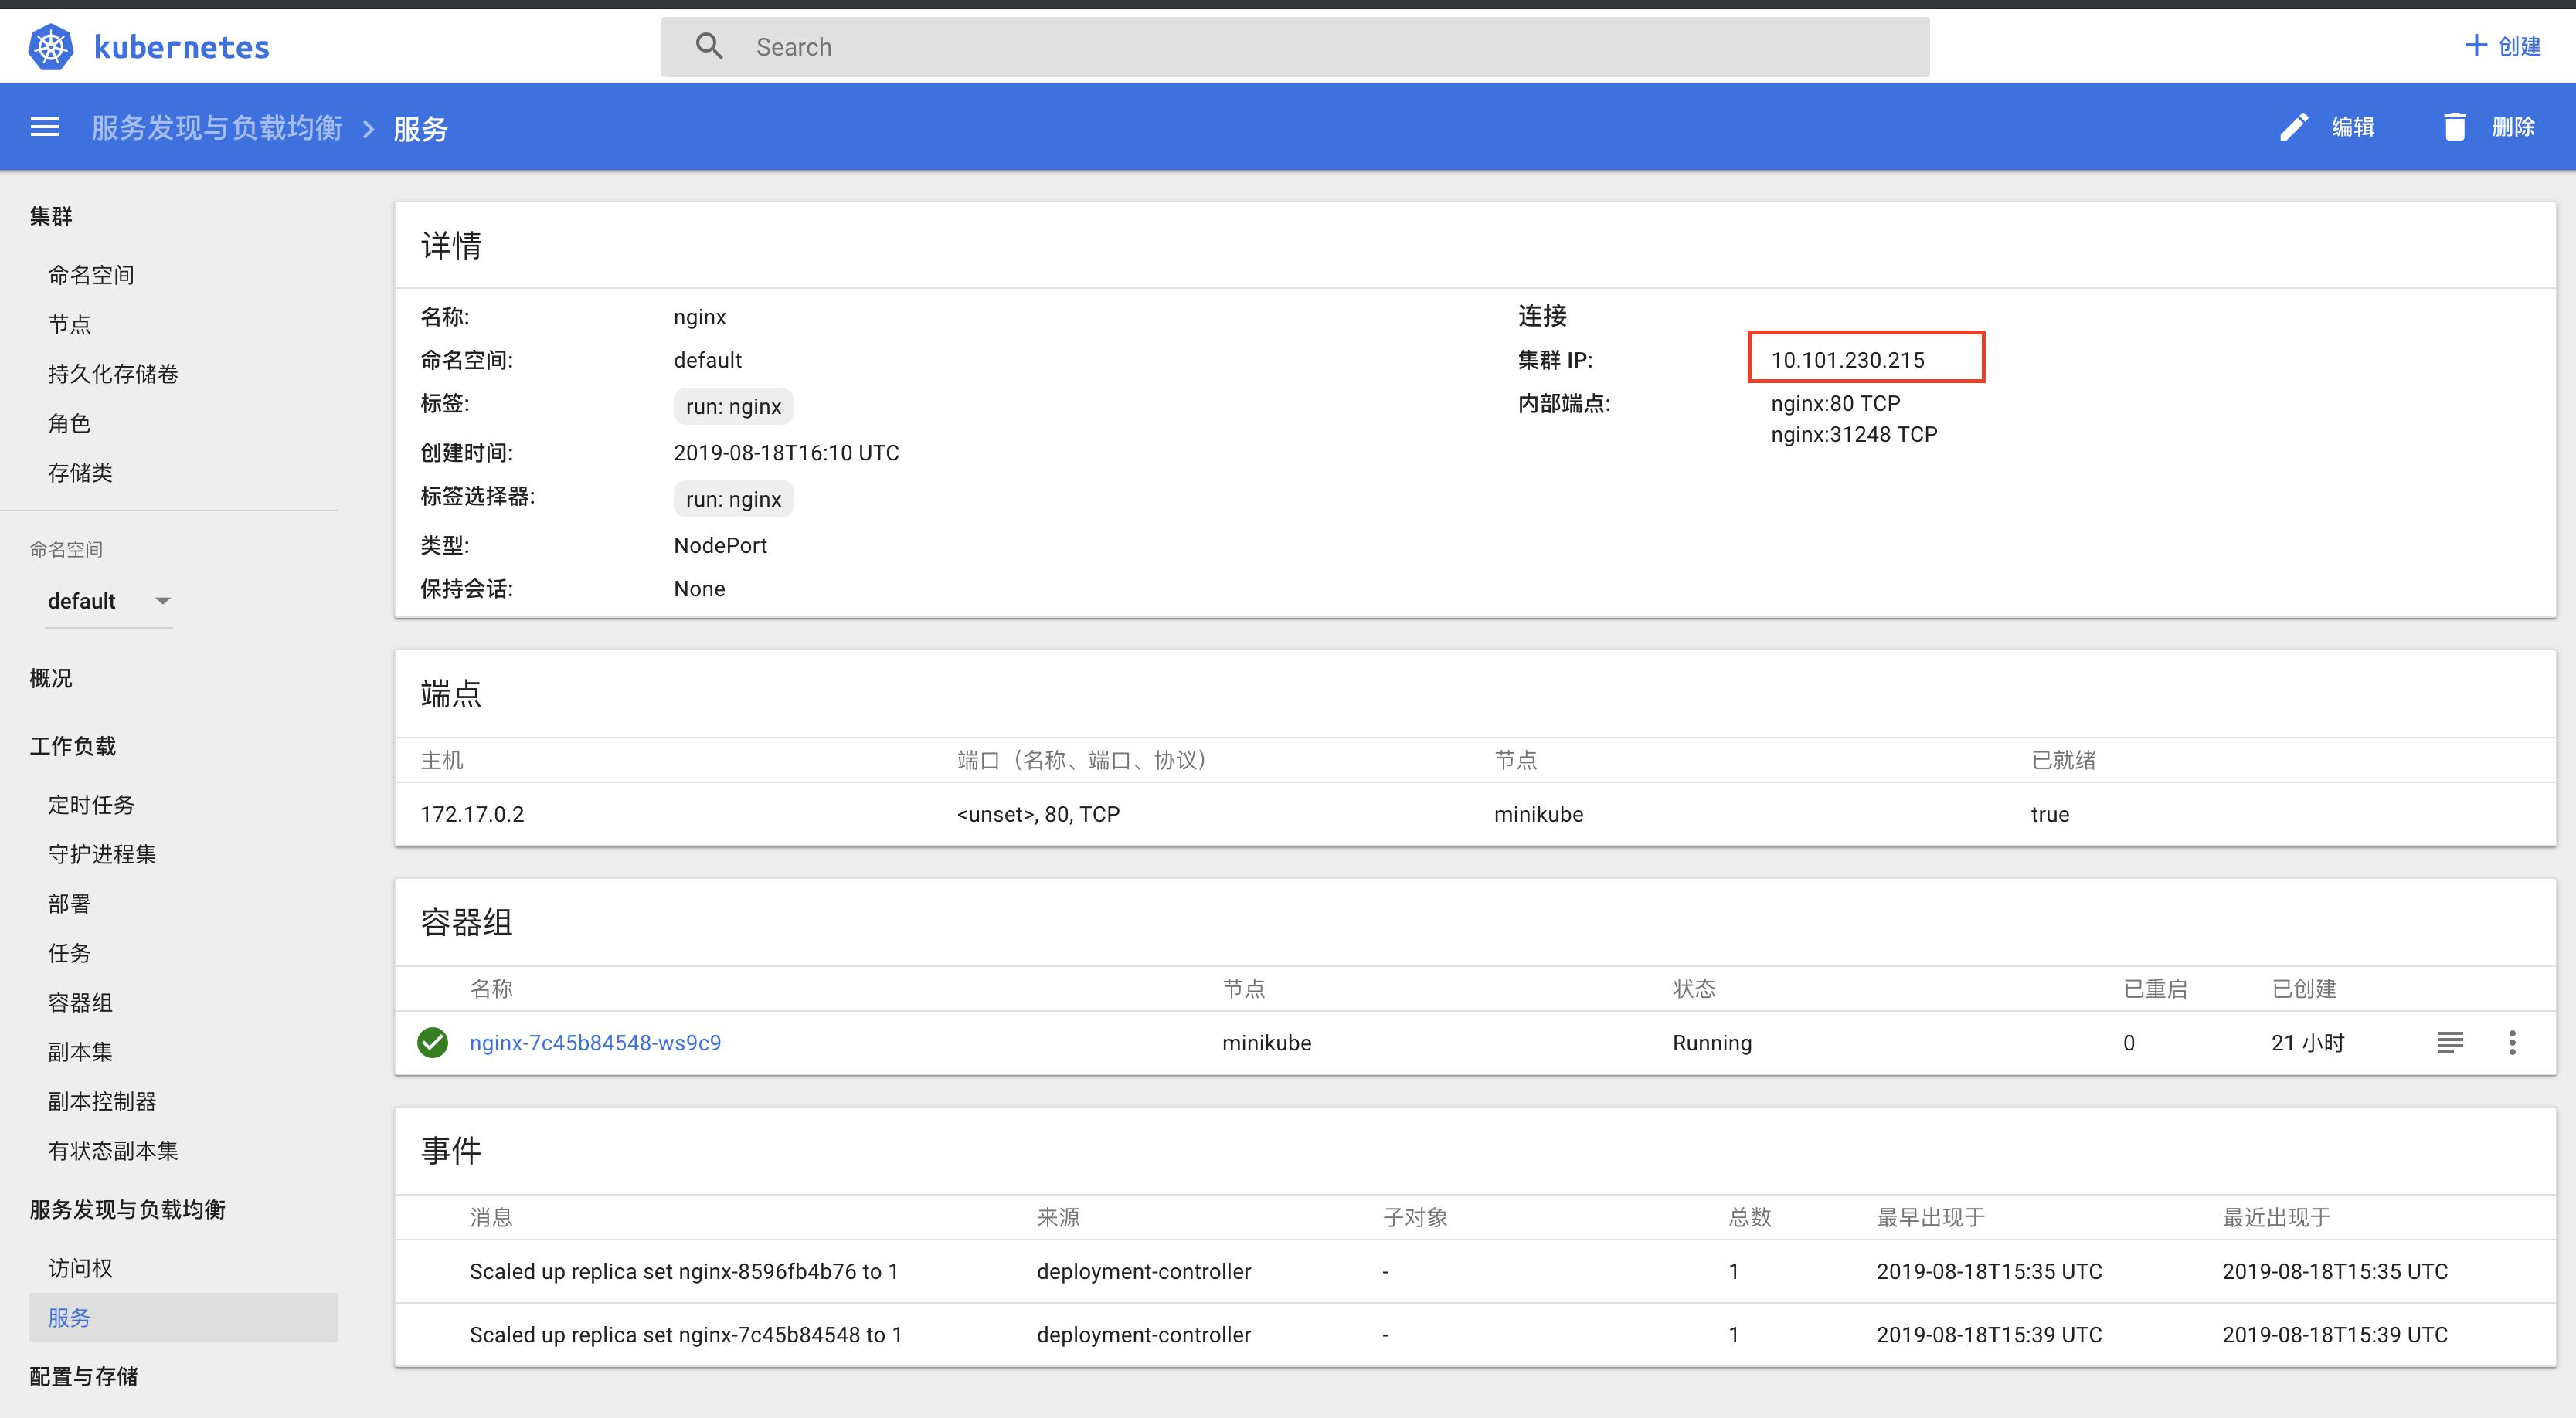This screenshot has height=1418, width=2576.
Task: Select 服务 in the sidebar
Action: 69,1317
